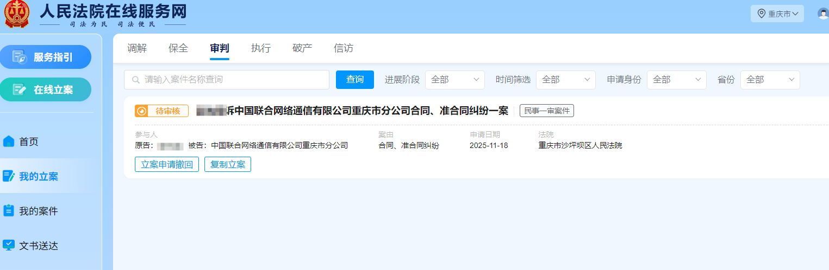Switch to the 执行 tab
Viewport: 829px width, 270px height.
pyautogui.click(x=261, y=48)
